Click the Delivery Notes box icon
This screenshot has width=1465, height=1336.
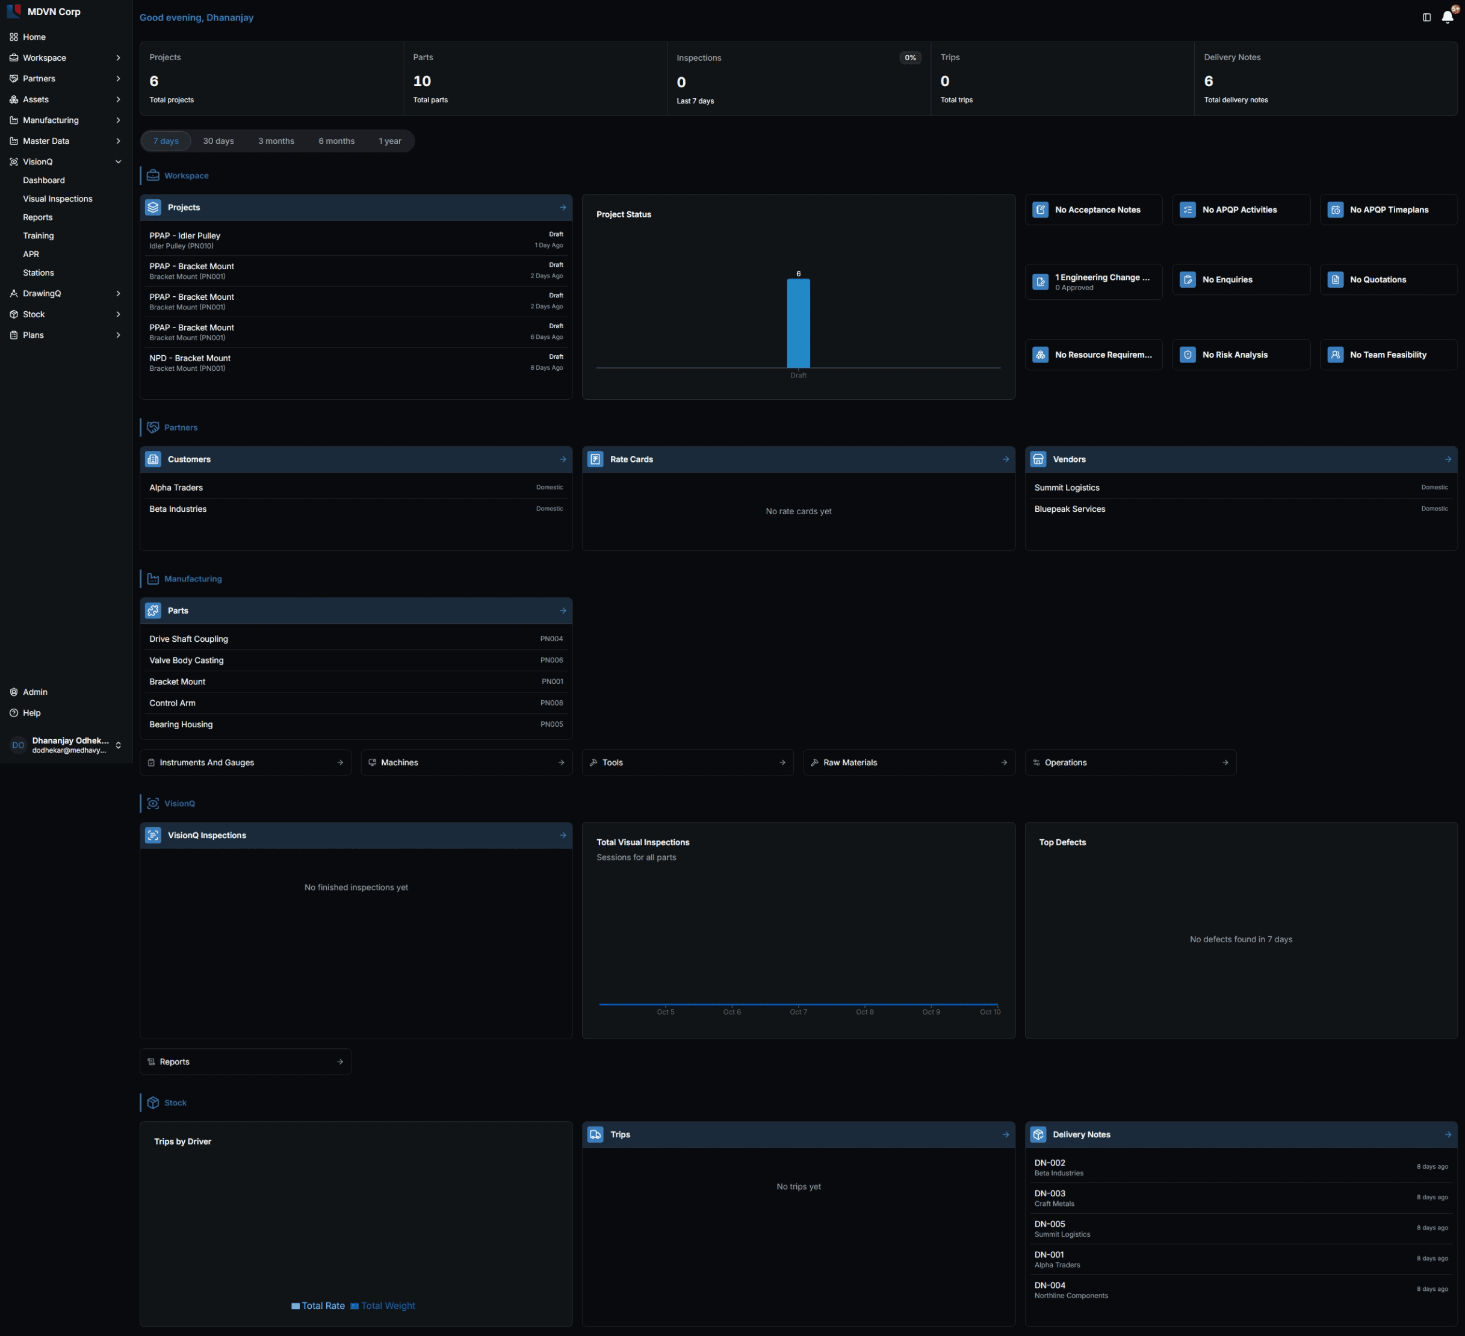tap(1038, 1135)
